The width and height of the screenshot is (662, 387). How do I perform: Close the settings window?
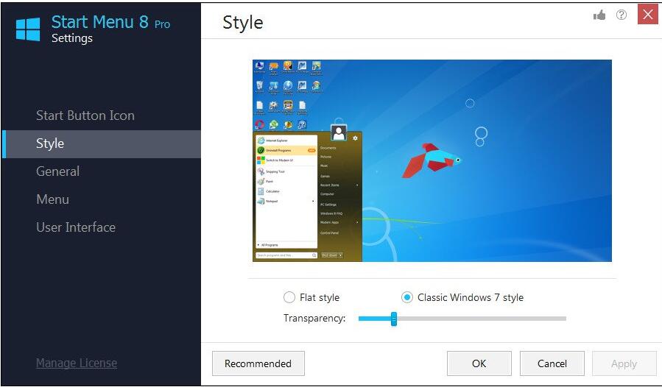point(648,15)
